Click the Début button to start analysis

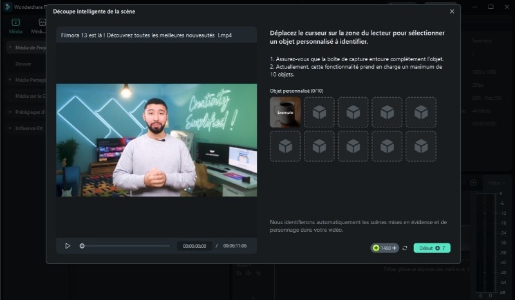click(x=432, y=248)
